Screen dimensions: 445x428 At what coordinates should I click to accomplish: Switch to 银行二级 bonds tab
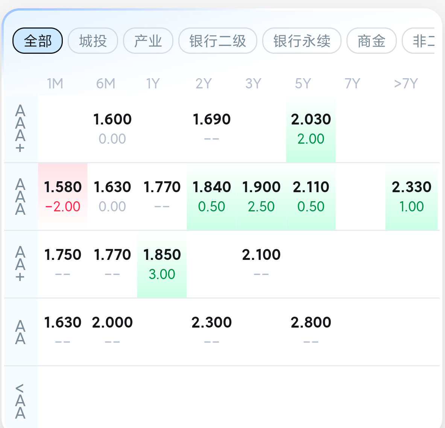tap(217, 41)
